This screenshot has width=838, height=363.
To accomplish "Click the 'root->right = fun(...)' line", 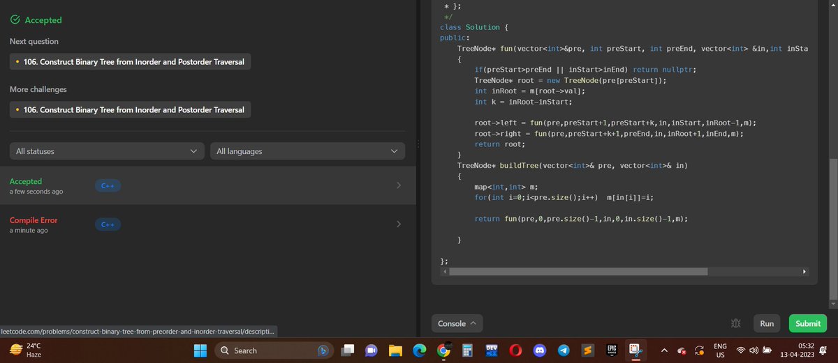I will [609, 134].
